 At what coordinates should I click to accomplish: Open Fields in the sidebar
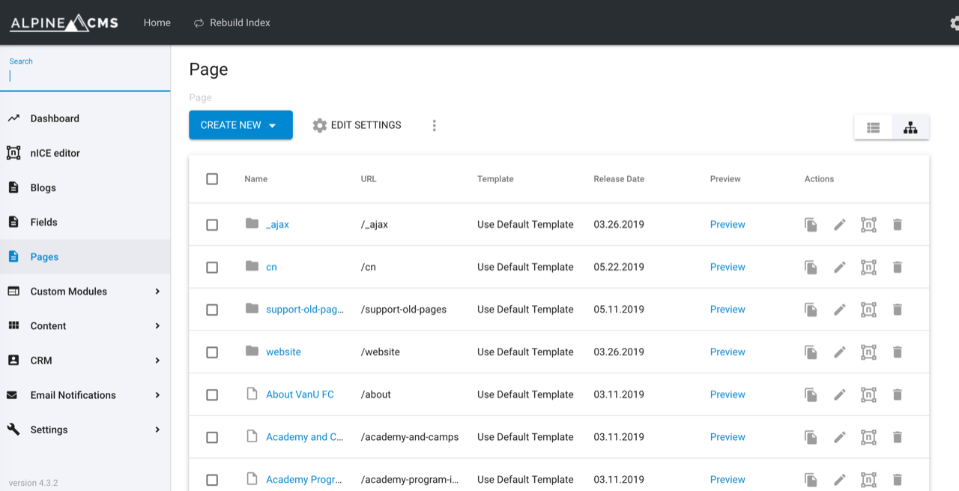[85, 222]
